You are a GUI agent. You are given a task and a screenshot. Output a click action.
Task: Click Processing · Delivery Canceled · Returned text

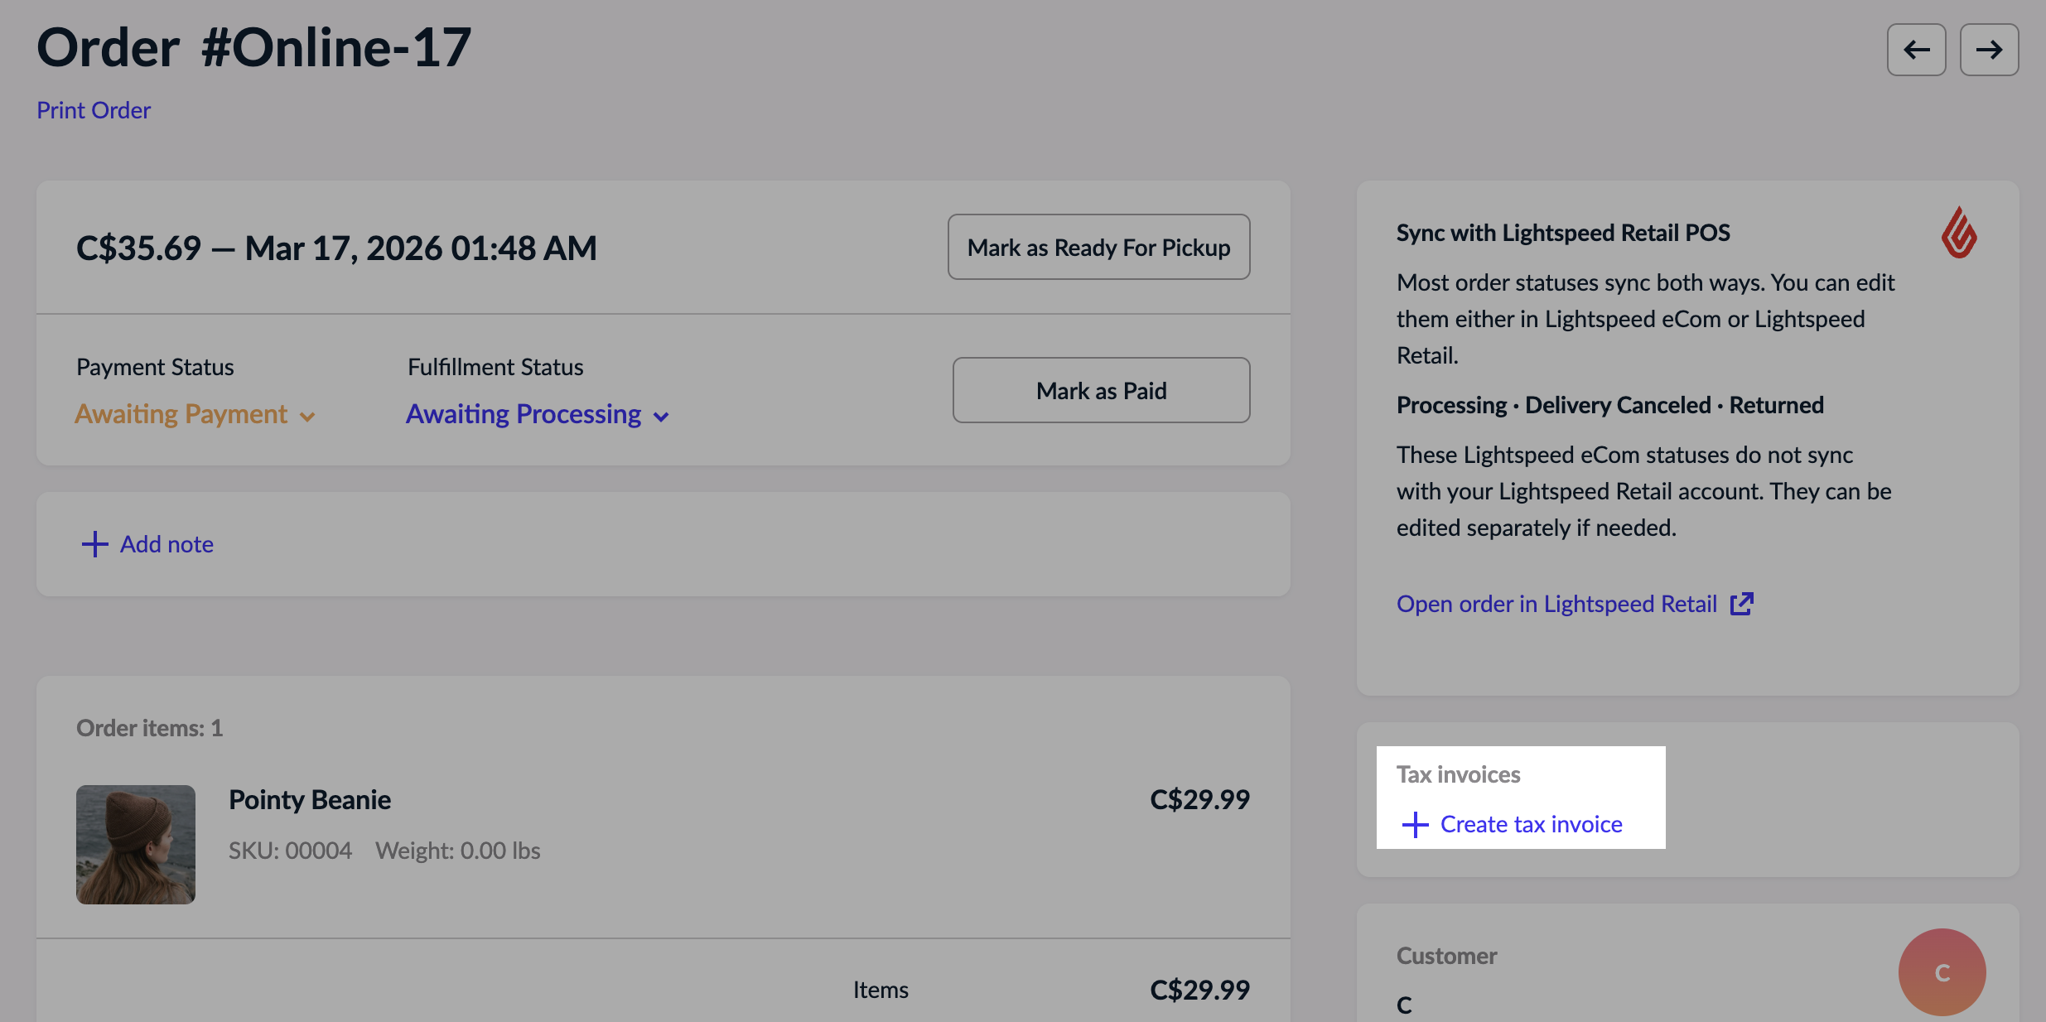point(1609,405)
